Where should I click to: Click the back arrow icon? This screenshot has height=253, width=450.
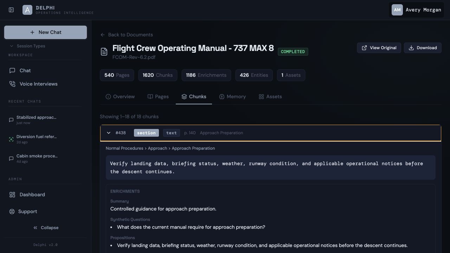coord(103,35)
